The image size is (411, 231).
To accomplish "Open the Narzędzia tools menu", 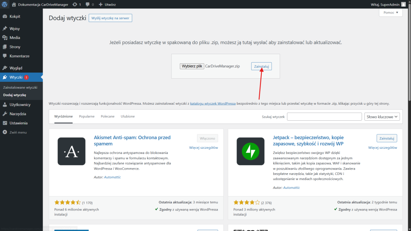I will [18, 114].
